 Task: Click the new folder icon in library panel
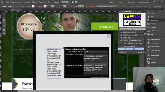(139, 52)
